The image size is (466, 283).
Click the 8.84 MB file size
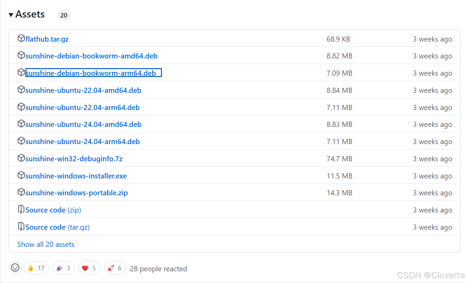tap(339, 90)
